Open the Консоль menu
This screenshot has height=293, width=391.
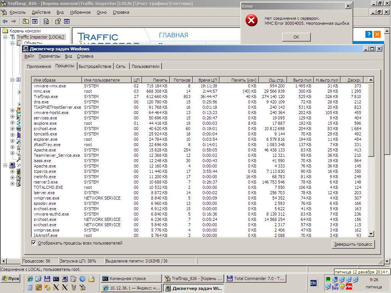tap(18, 12)
